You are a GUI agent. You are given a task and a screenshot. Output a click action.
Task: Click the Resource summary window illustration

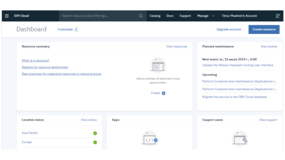point(158,65)
